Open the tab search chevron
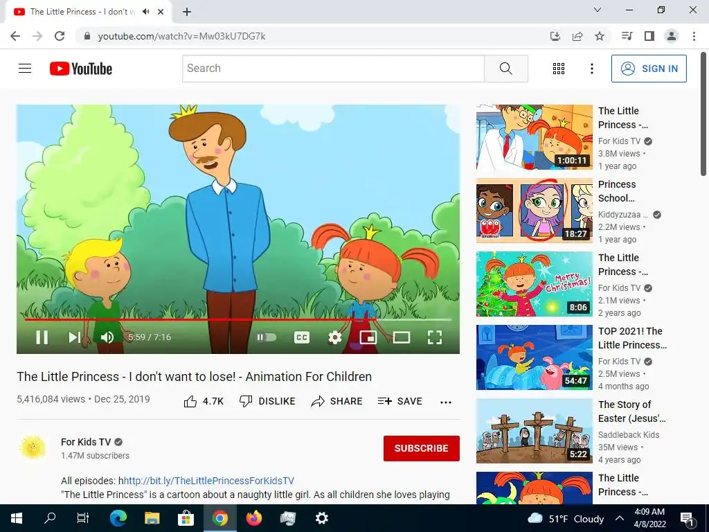709x532 pixels. pyautogui.click(x=598, y=10)
